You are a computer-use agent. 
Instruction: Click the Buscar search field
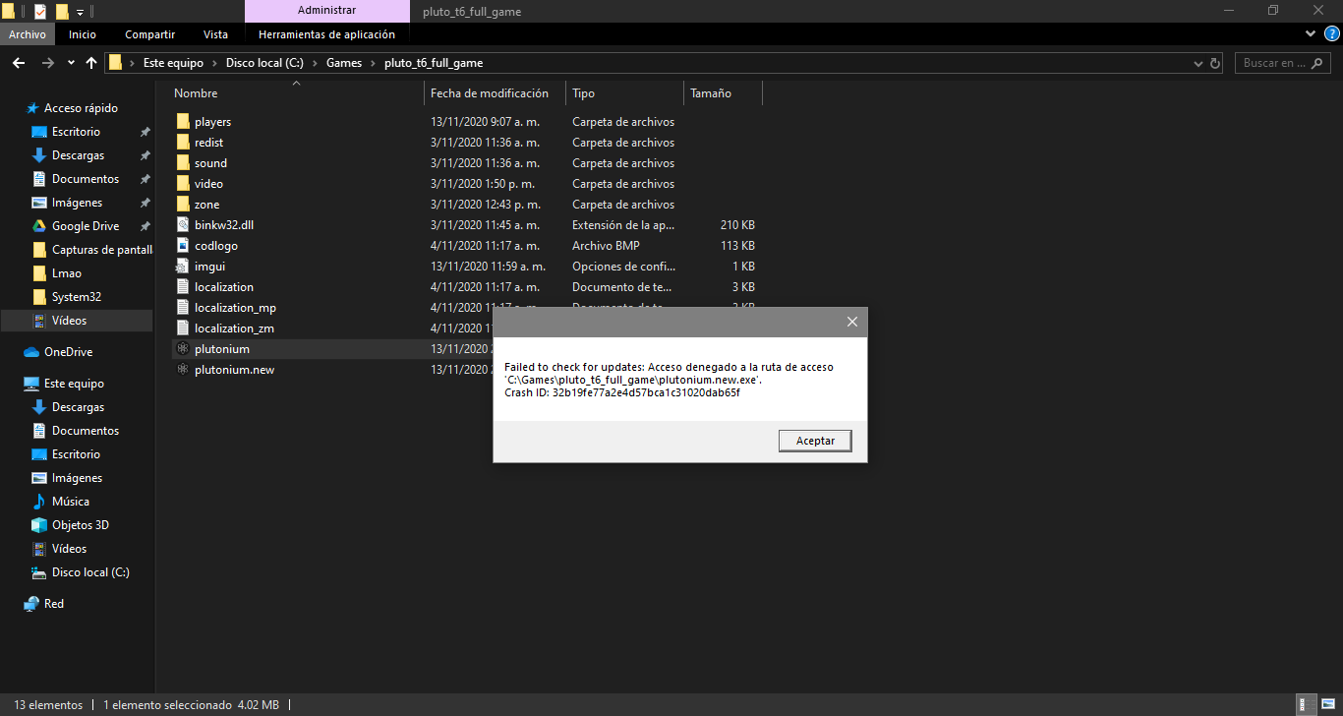pyautogui.click(x=1283, y=63)
